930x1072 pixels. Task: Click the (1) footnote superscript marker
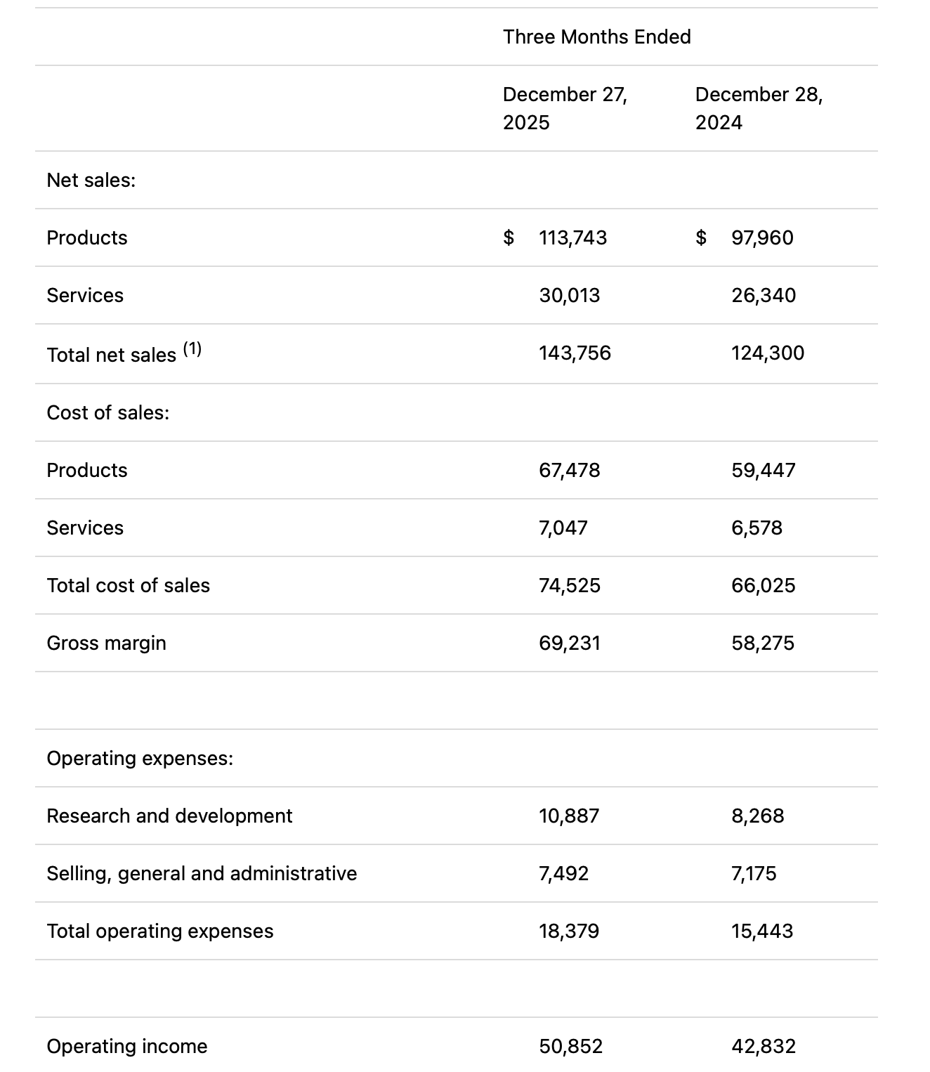click(x=192, y=348)
